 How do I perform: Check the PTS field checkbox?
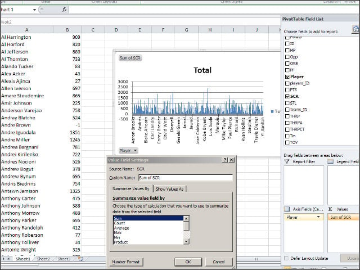pyautogui.click(x=287, y=90)
